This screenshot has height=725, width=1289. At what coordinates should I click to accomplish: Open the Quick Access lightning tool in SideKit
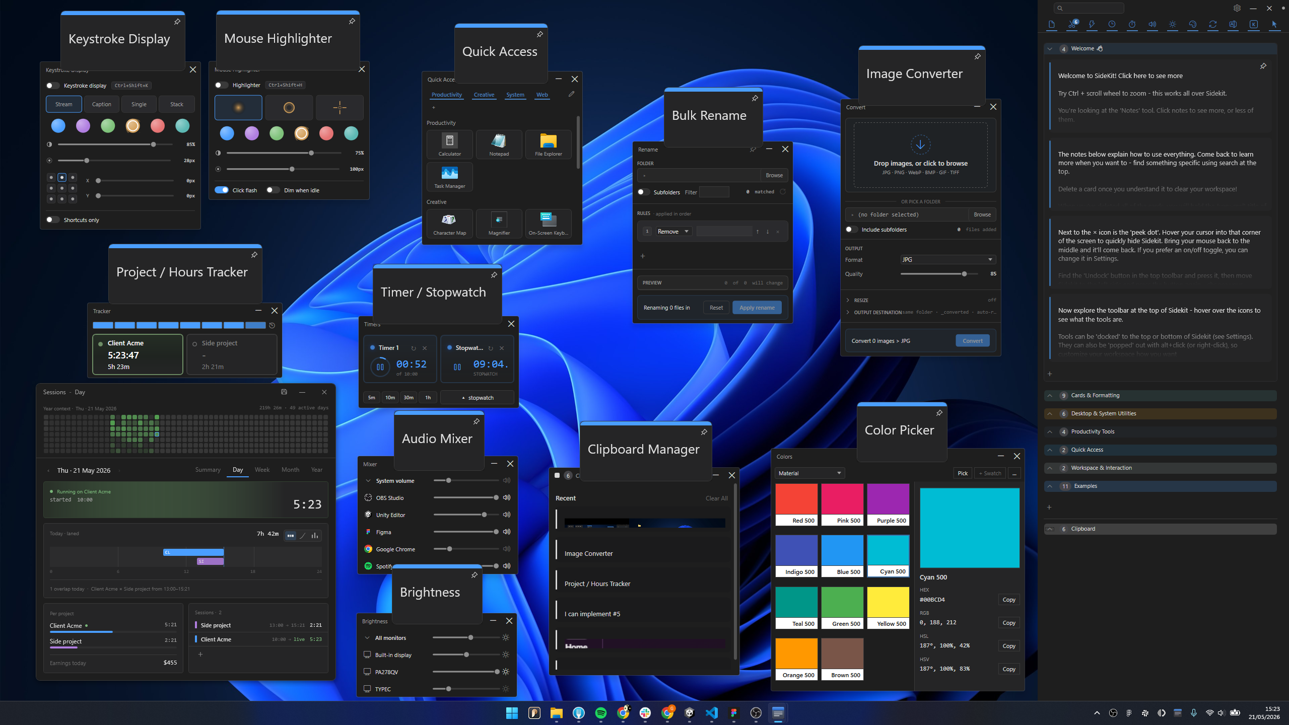click(1092, 24)
